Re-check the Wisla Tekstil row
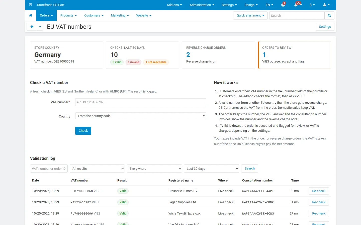Screen dimensions: 361x225 point(319,213)
